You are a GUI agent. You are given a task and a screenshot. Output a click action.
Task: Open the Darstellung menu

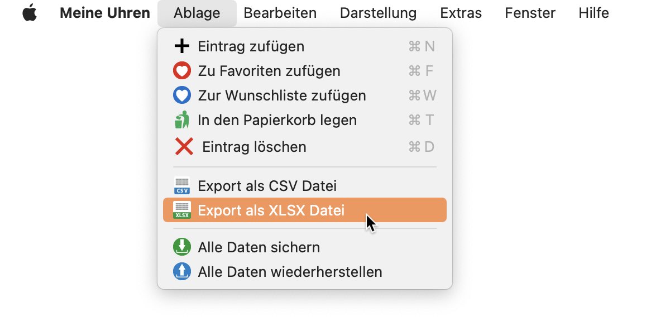click(x=378, y=13)
